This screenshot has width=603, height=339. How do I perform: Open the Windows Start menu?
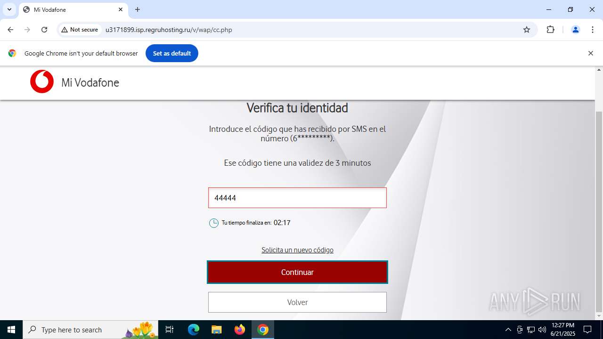point(11,330)
